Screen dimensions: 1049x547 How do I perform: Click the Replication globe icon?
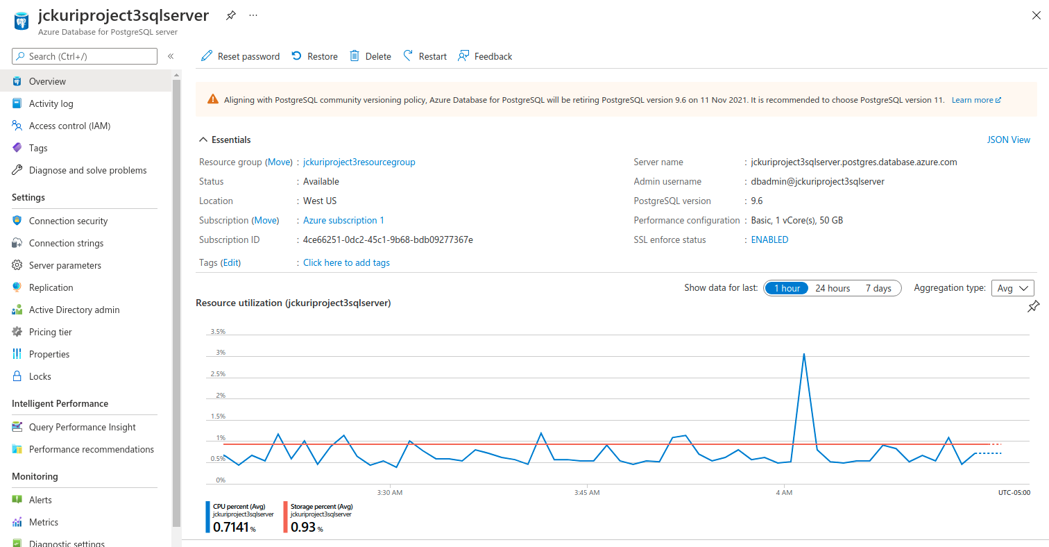17,287
